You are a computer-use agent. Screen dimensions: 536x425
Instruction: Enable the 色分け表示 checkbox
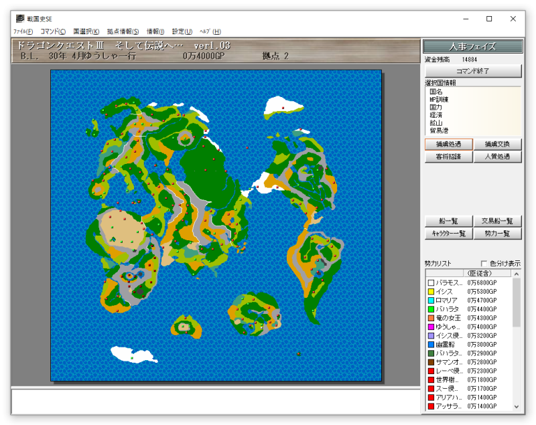[484, 264]
